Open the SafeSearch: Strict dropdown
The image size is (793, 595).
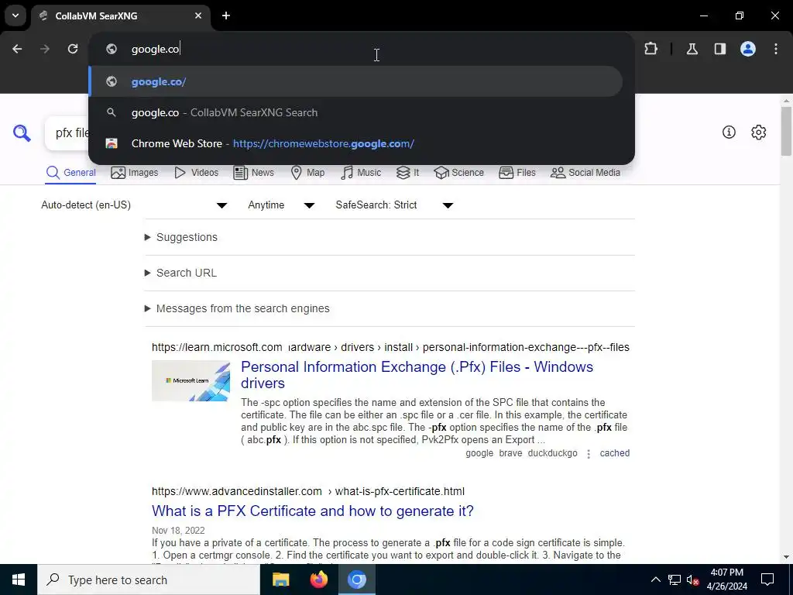pos(394,205)
